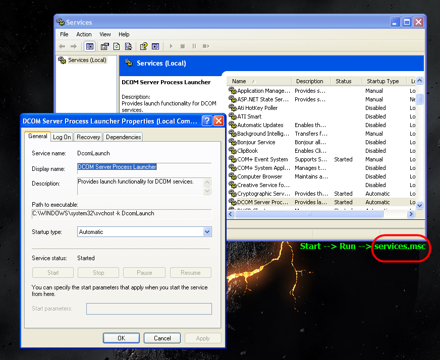Open the View menu

click(105, 34)
